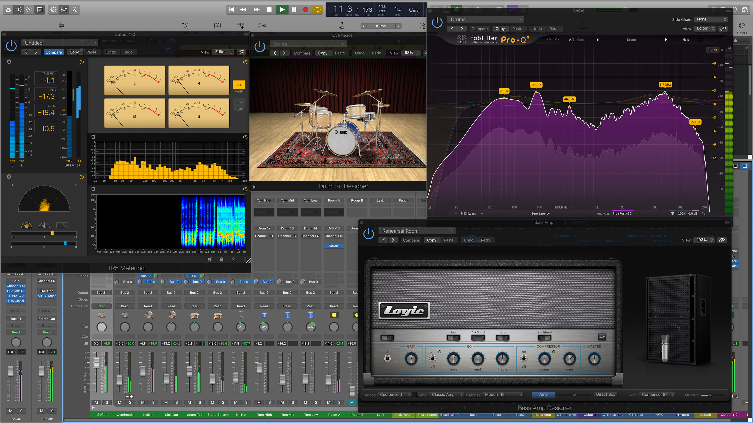Screen dimensions: 753x423
Task: Open the Drums preset dropdown in Pro-Q 3
Action: [486, 19]
